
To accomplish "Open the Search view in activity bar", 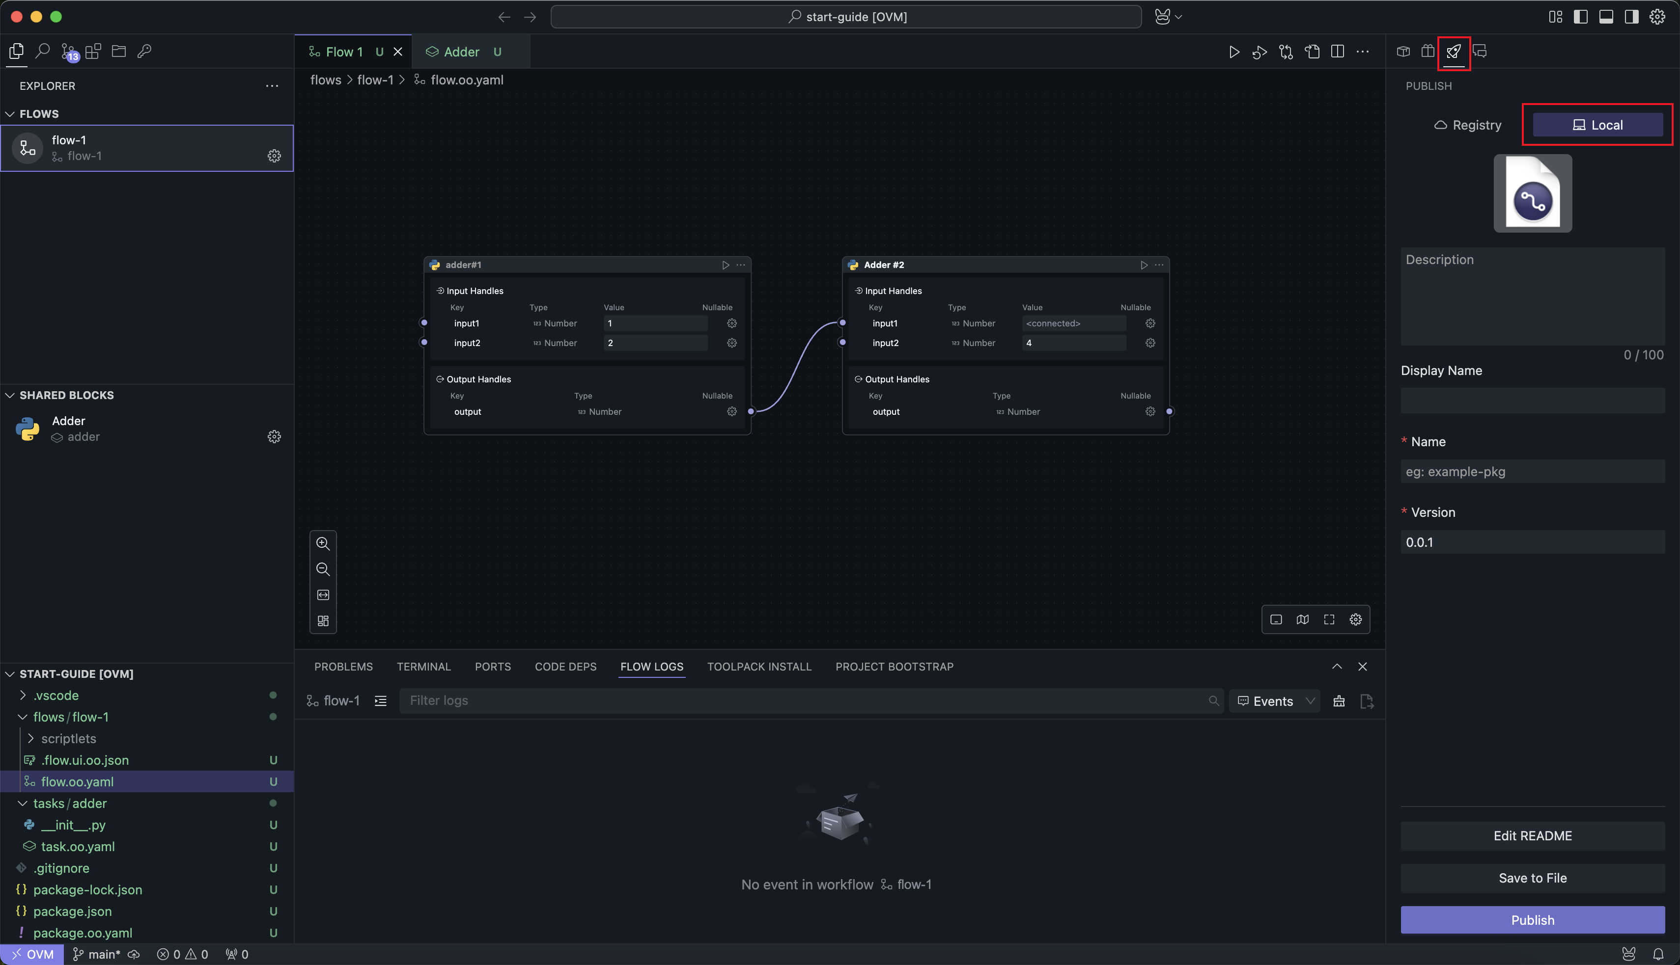I will click(42, 51).
